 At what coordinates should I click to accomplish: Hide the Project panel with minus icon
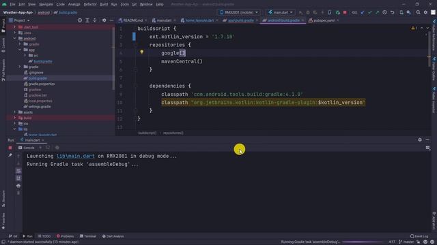coord(111,20)
